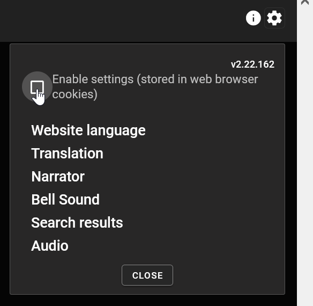This screenshot has width=313, height=306.
Task: Click the black backdrop below the settings panel
Action: [x=148, y=301]
